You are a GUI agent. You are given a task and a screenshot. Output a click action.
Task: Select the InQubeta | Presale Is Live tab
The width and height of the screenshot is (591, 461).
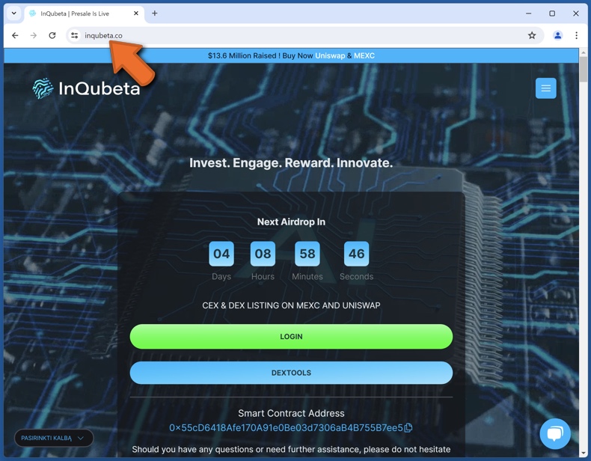84,13
